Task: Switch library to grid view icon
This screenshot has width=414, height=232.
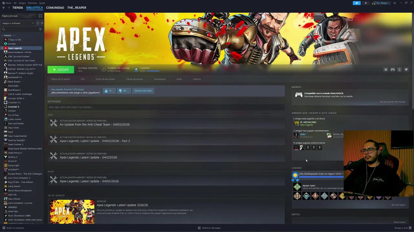Action: tap(40, 15)
